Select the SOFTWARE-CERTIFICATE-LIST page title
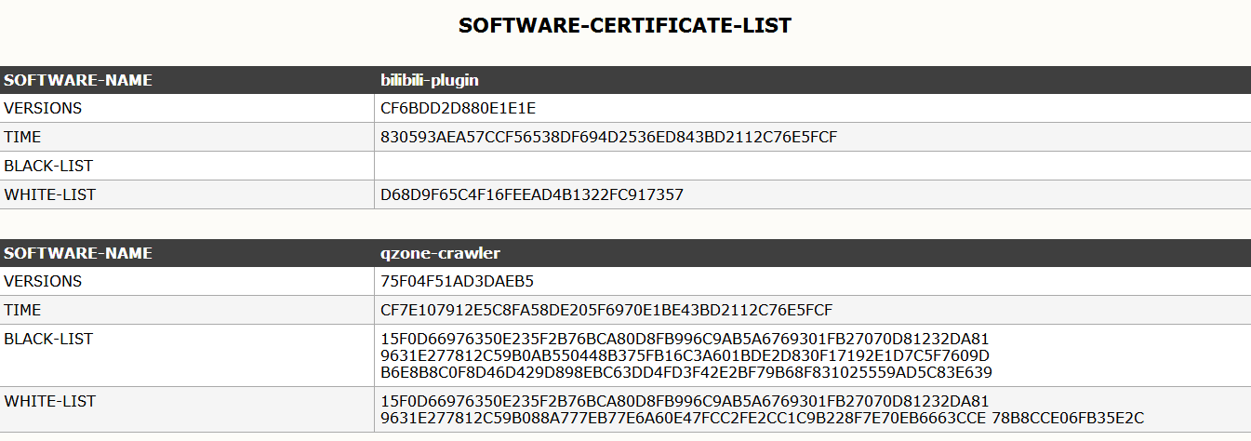The image size is (1251, 441). [x=625, y=26]
